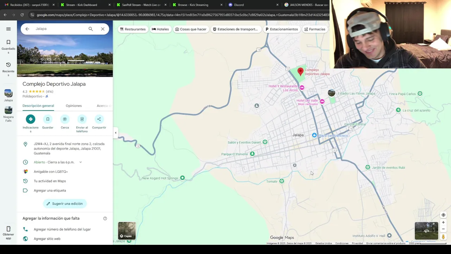Click the Hotel Del Valle marker

322,102
